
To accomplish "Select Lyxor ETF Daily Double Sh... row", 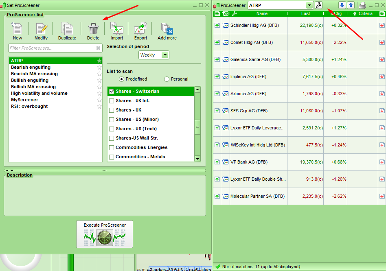I will pos(299,179).
